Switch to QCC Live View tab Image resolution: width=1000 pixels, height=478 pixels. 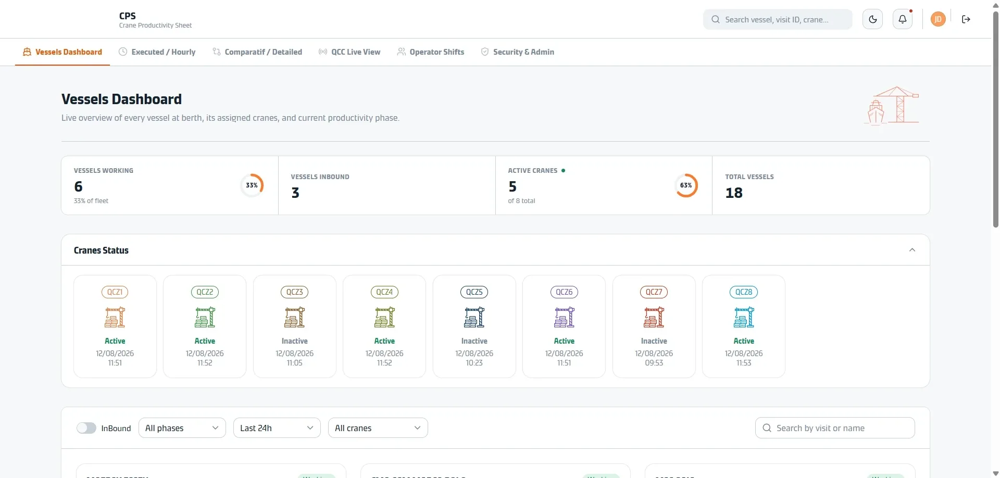point(349,52)
